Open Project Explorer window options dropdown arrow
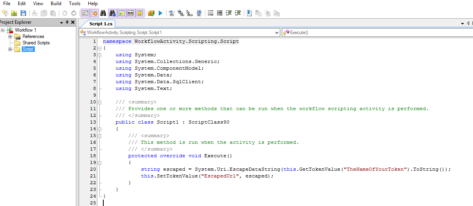This screenshot has width=473, height=206. coord(61,22)
